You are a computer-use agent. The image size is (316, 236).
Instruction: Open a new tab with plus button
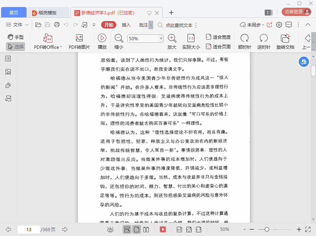point(171,13)
